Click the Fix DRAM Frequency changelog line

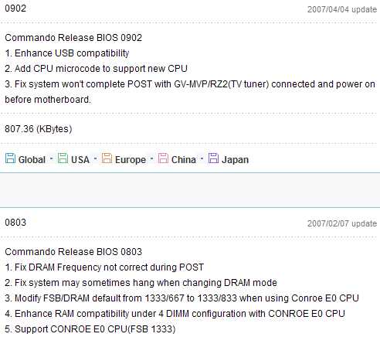[104, 267]
